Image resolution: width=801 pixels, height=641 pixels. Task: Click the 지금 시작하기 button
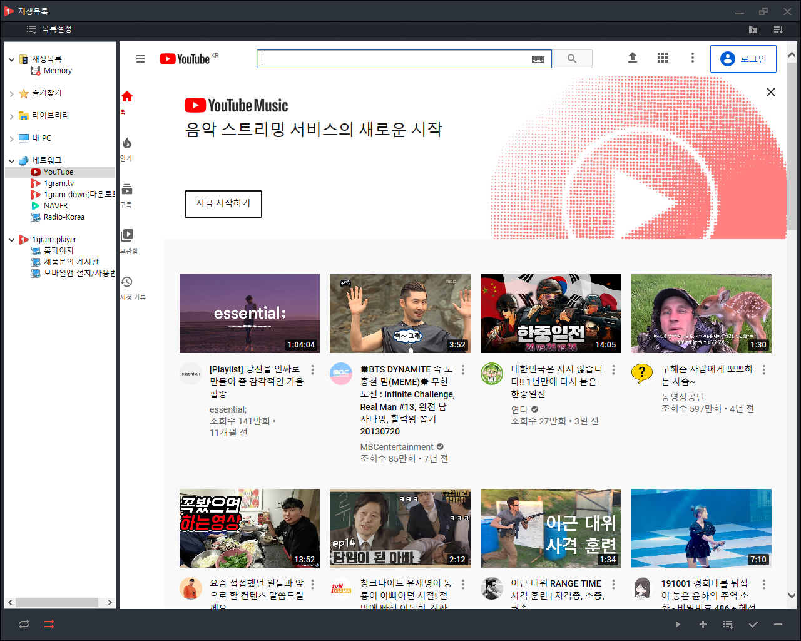(x=223, y=204)
